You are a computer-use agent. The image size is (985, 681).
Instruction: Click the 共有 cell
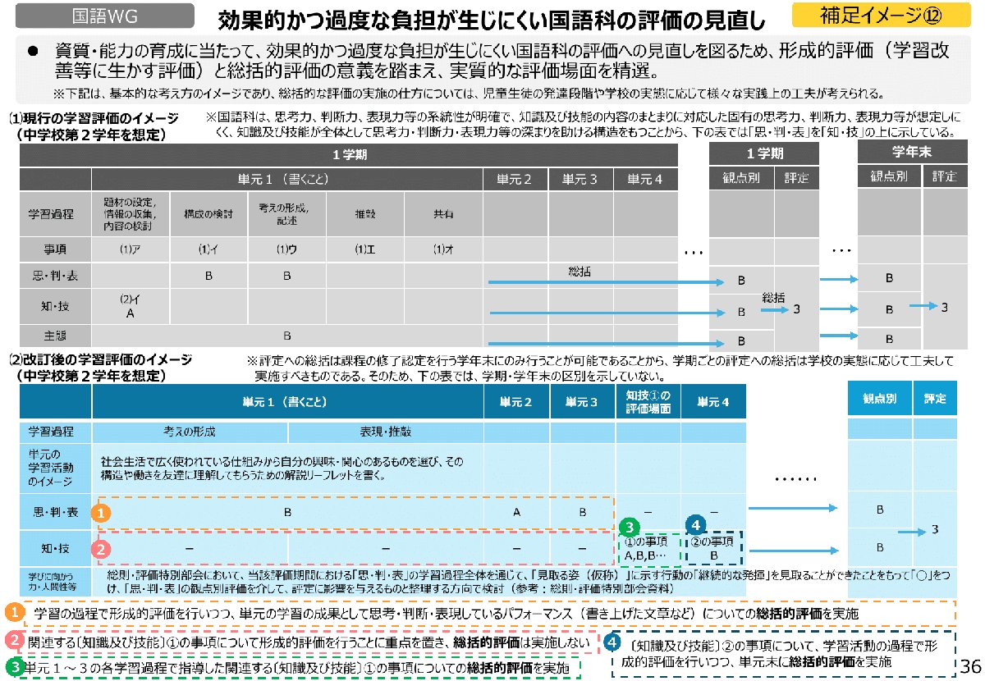(x=442, y=213)
